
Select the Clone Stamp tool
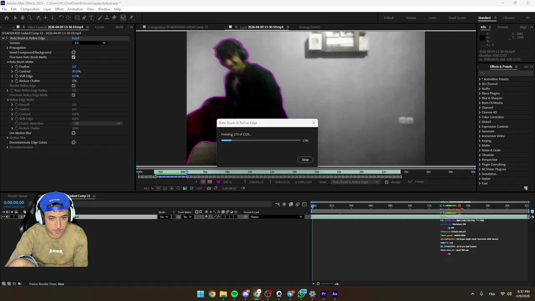point(107,18)
